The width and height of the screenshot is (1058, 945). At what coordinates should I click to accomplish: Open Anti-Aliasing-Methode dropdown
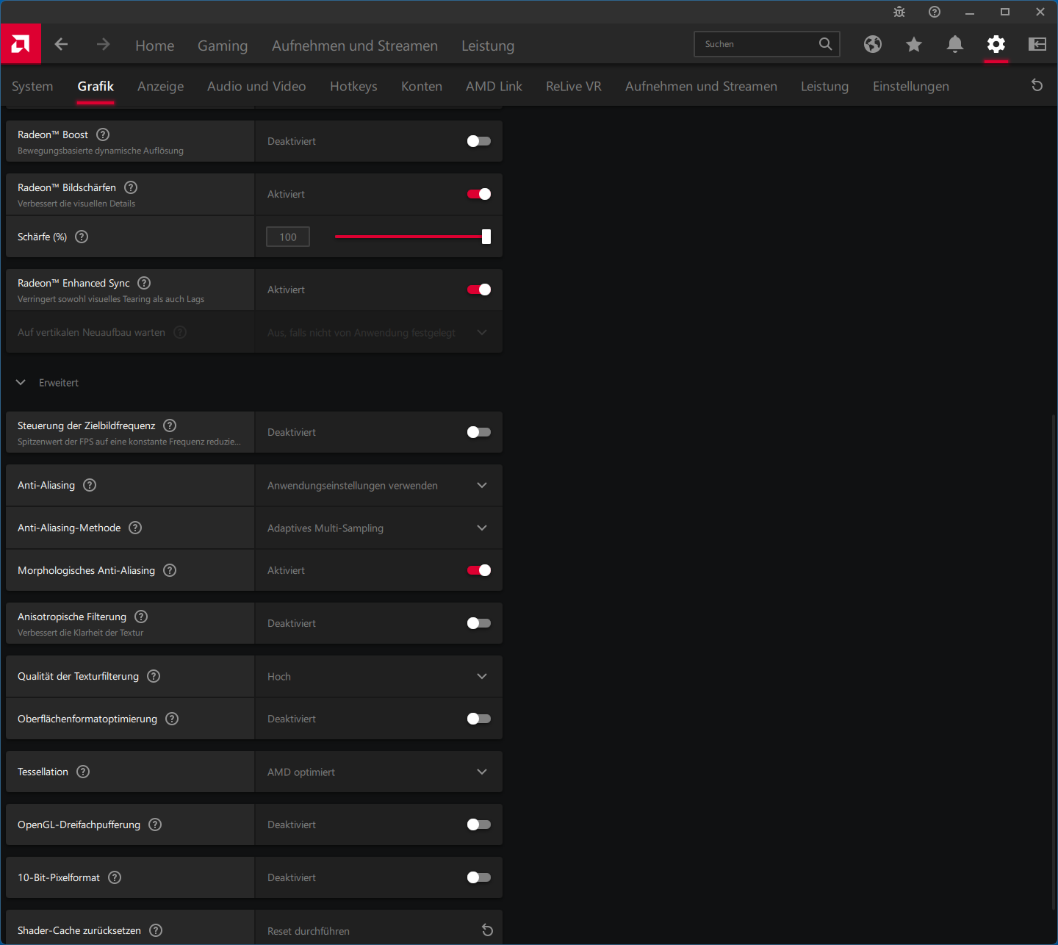pyautogui.click(x=378, y=528)
